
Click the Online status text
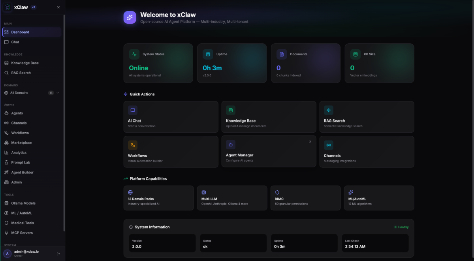coord(139,68)
